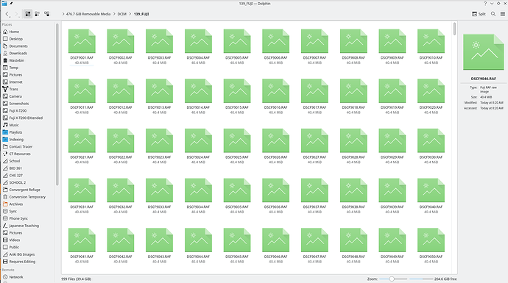Image resolution: width=508 pixels, height=283 pixels.
Task: Click the file view vertical scrollbar
Action: click(455, 29)
